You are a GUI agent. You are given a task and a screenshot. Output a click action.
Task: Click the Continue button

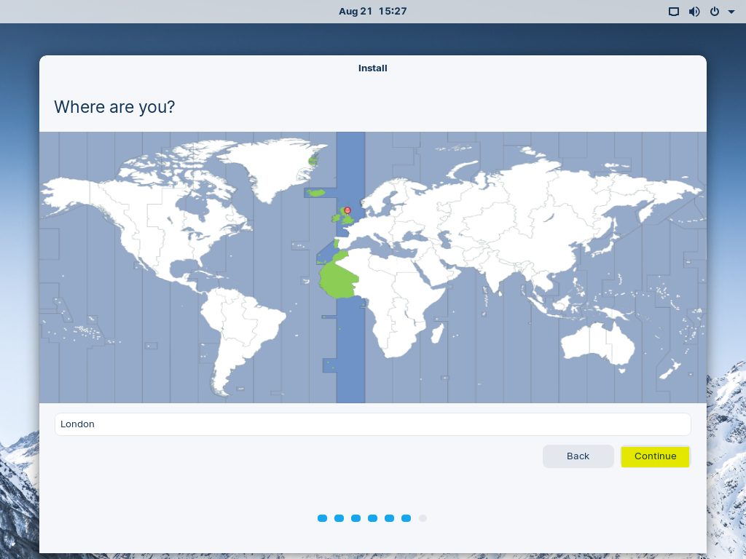655,456
